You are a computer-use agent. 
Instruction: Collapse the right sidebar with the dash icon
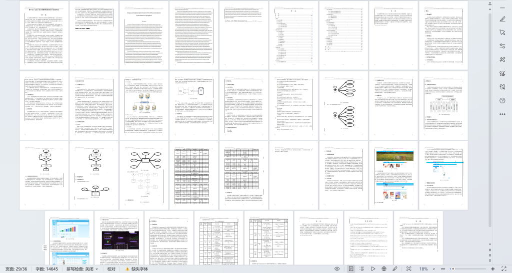(502, 7)
